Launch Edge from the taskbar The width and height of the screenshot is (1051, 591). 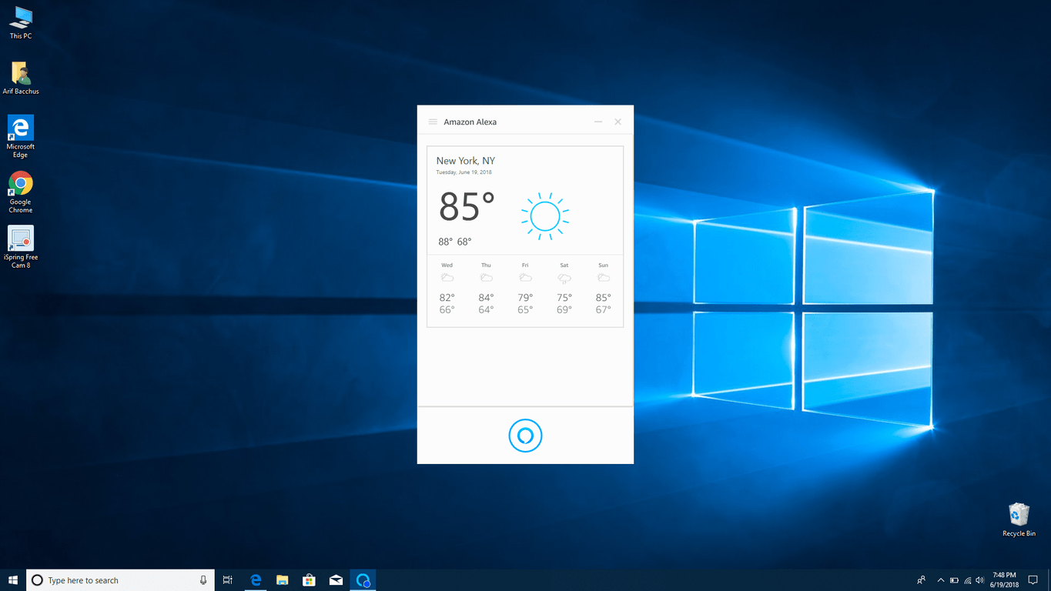click(x=256, y=580)
